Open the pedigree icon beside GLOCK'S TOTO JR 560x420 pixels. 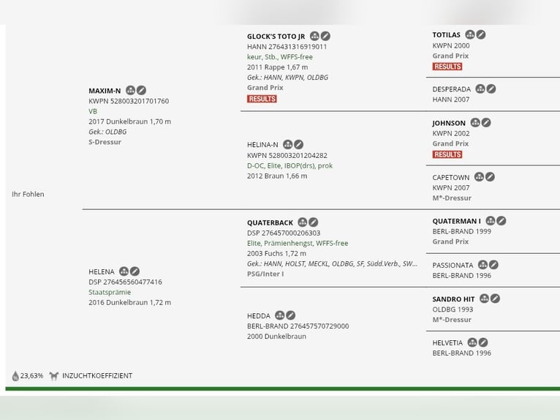click(x=314, y=36)
